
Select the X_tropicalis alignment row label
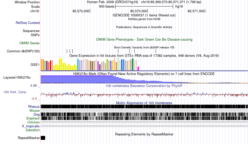pos(31,126)
